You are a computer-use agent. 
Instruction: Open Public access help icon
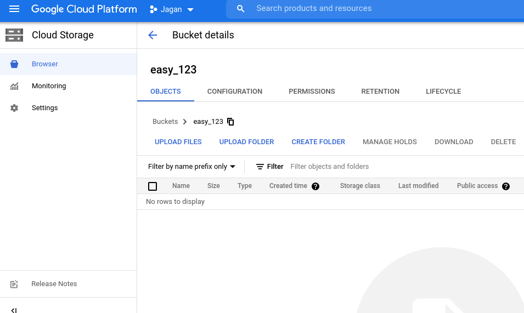point(506,186)
